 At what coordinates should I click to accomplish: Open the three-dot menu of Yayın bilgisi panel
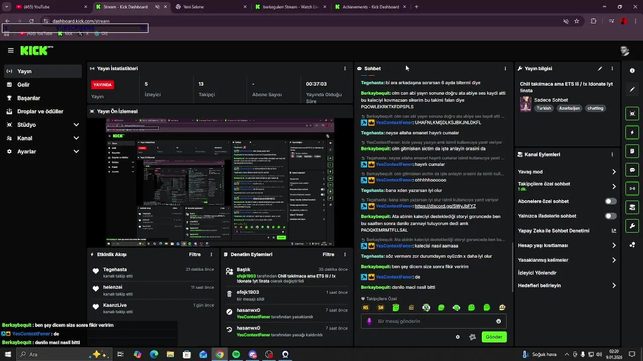tap(612, 69)
